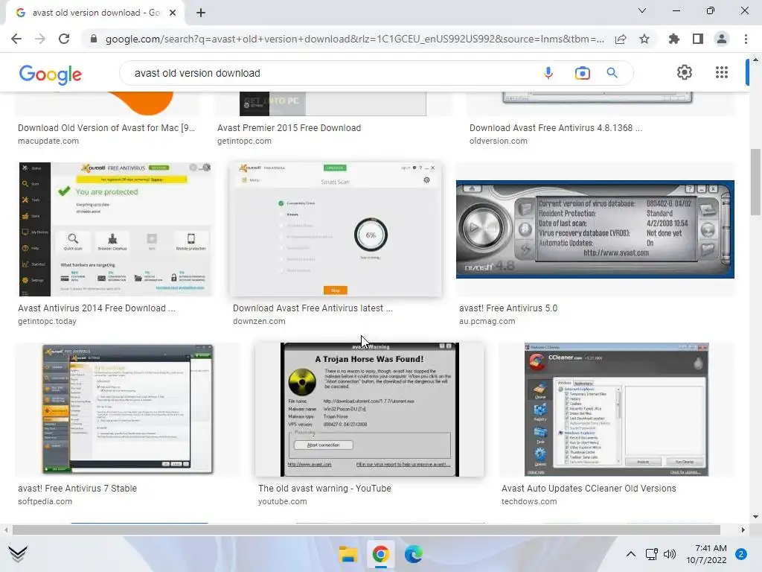The image size is (762, 572).
Task: Click the horizontal scrollbar thumb
Action: pyautogui.click(x=366, y=530)
